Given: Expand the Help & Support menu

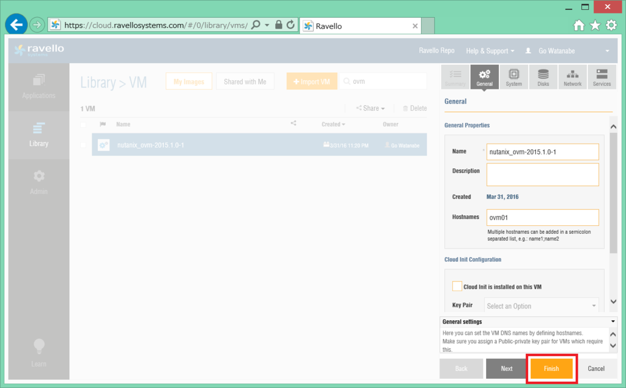Looking at the screenshot, I should pos(490,51).
